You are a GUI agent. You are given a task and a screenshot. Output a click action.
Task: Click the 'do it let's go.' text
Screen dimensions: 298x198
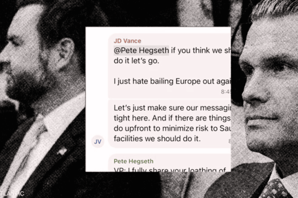(136, 61)
